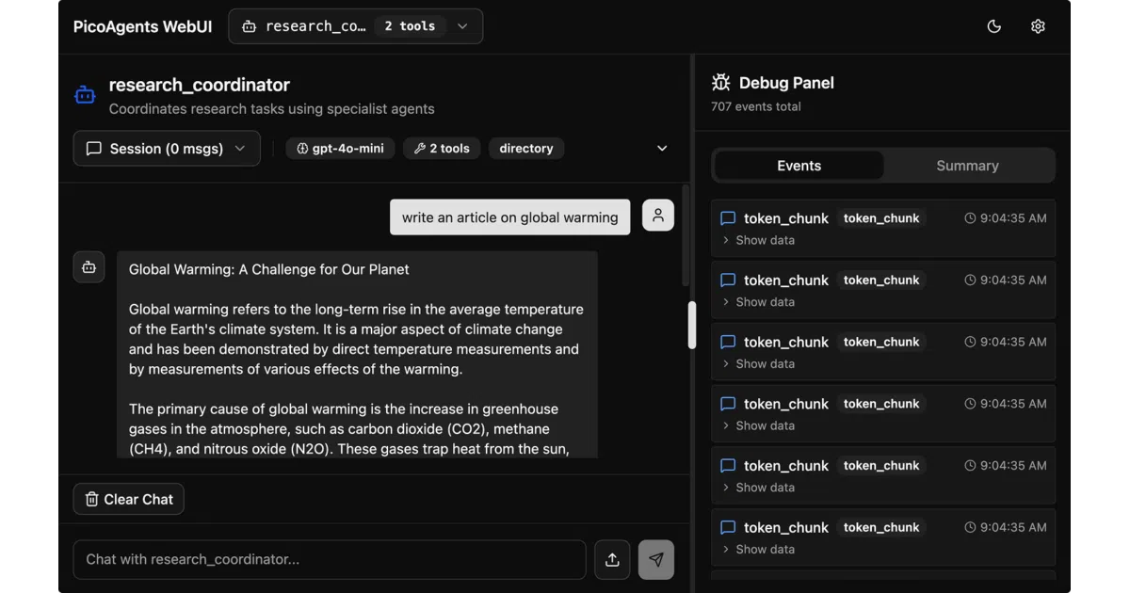Click the Clear Chat button
Viewport: 1130px width, 593px height.
coord(129,499)
